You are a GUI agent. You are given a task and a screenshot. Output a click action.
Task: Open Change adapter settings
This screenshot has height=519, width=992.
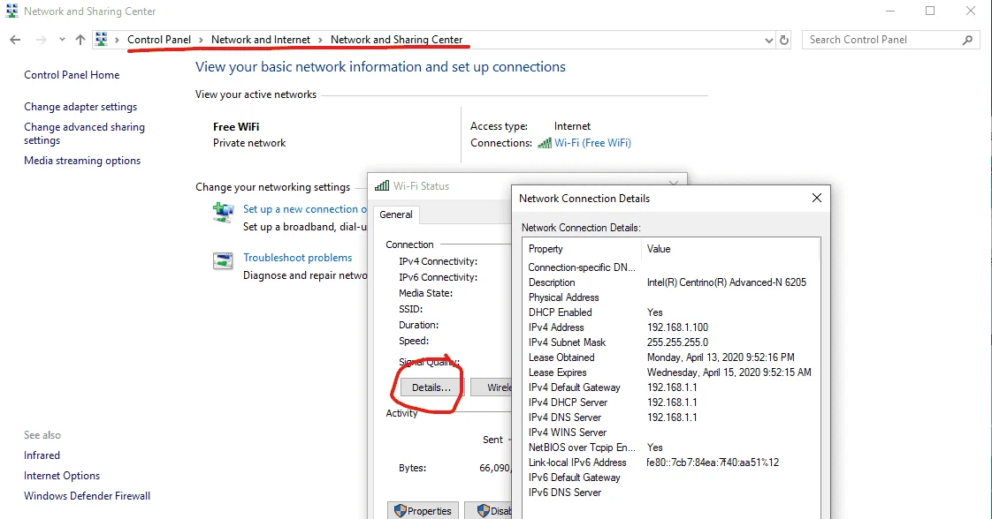click(x=80, y=107)
